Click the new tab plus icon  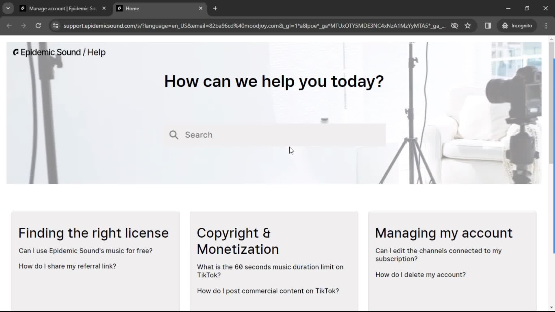(215, 8)
